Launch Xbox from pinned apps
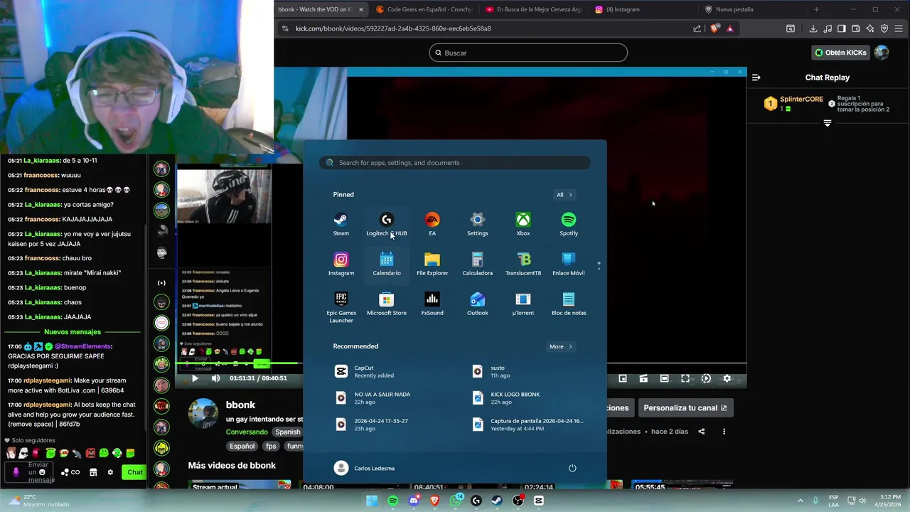Image resolution: width=910 pixels, height=512 pixels. [x=523, y=224]
